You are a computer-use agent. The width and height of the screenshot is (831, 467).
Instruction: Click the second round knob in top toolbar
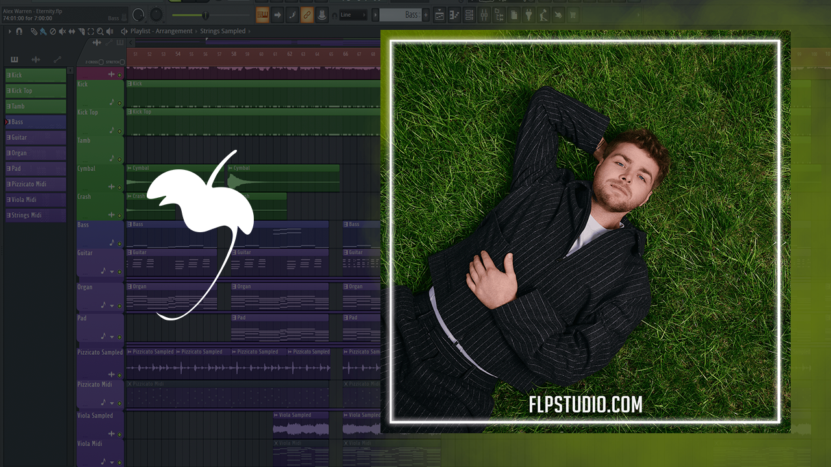click(x=157, y=14)
